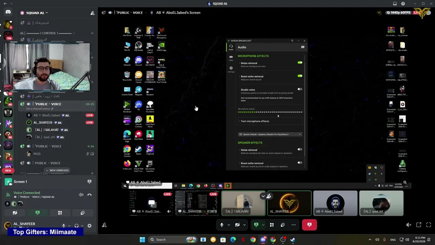
Task: Click the red screen button in the call bar
Action: pyautogui.click(x=309, y=225)
